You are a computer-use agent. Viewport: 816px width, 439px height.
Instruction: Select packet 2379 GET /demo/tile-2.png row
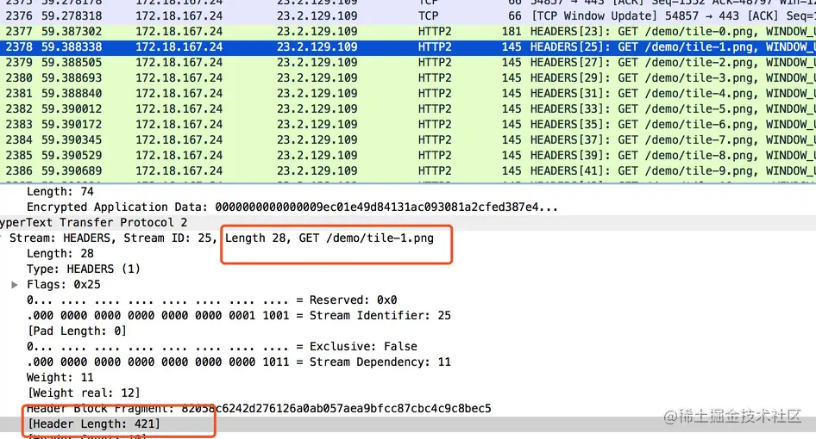coord(408,63)
